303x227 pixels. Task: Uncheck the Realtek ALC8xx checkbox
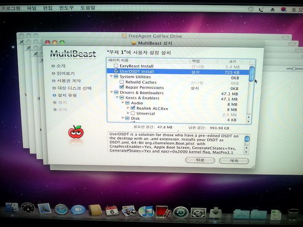pyautogui.click(x=133, y=108)
